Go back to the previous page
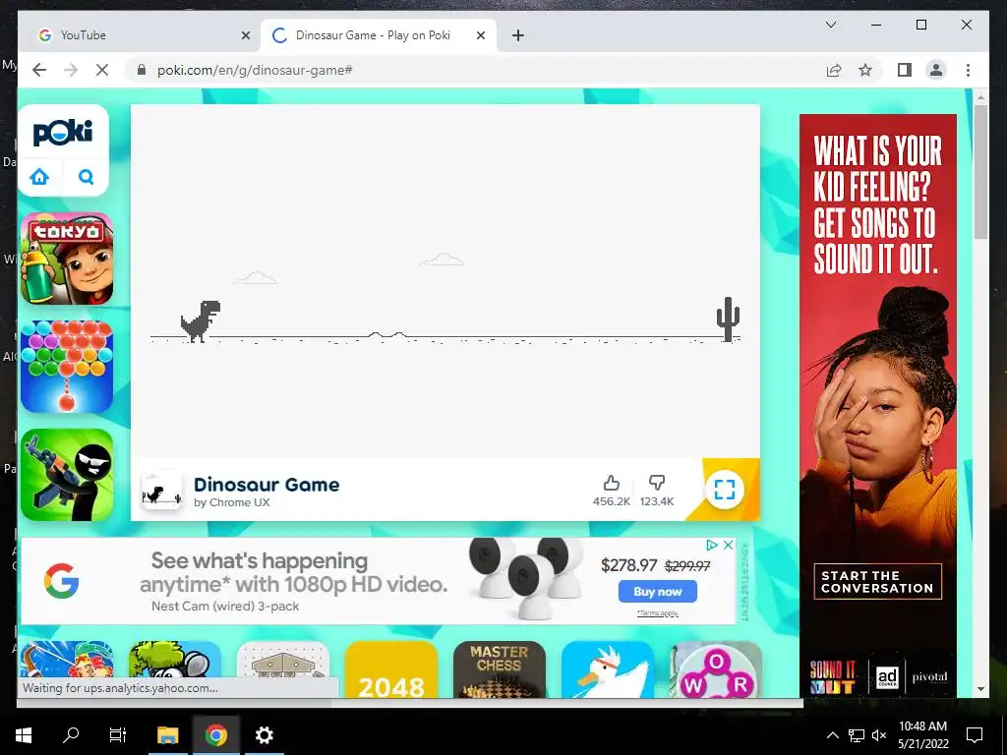1007x755 pixels. pyautogui.click(x=39, y=70)
